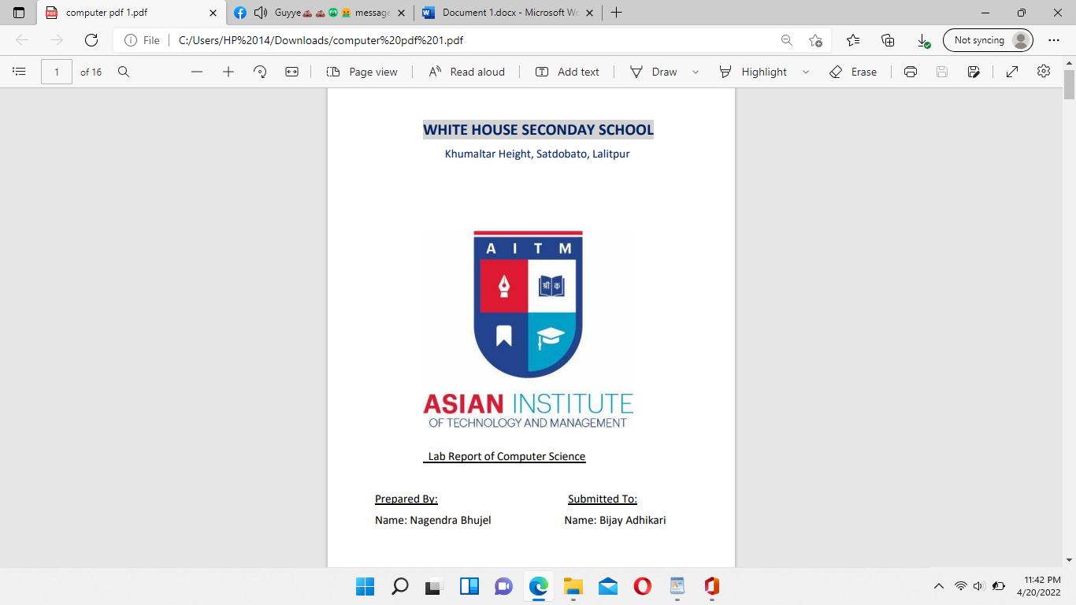The image size is (1076, 605).
Task: Close the Document 1.docx tab
Action: [x=589, y=13]
